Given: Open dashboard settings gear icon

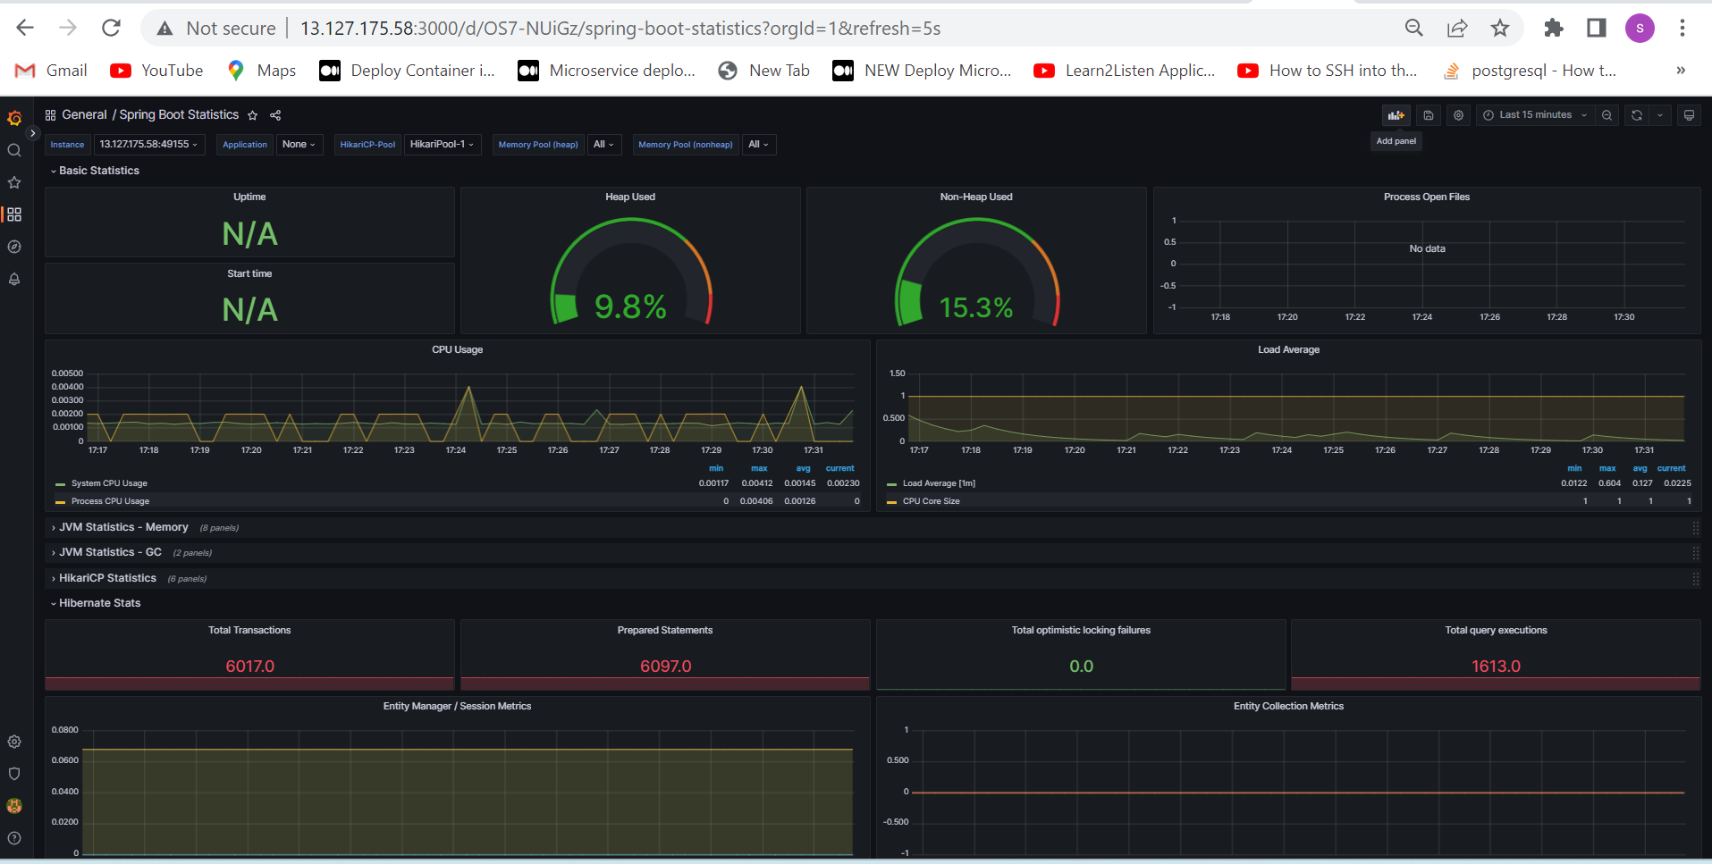Looking at the screenshot, I should tap(1458, 115).
